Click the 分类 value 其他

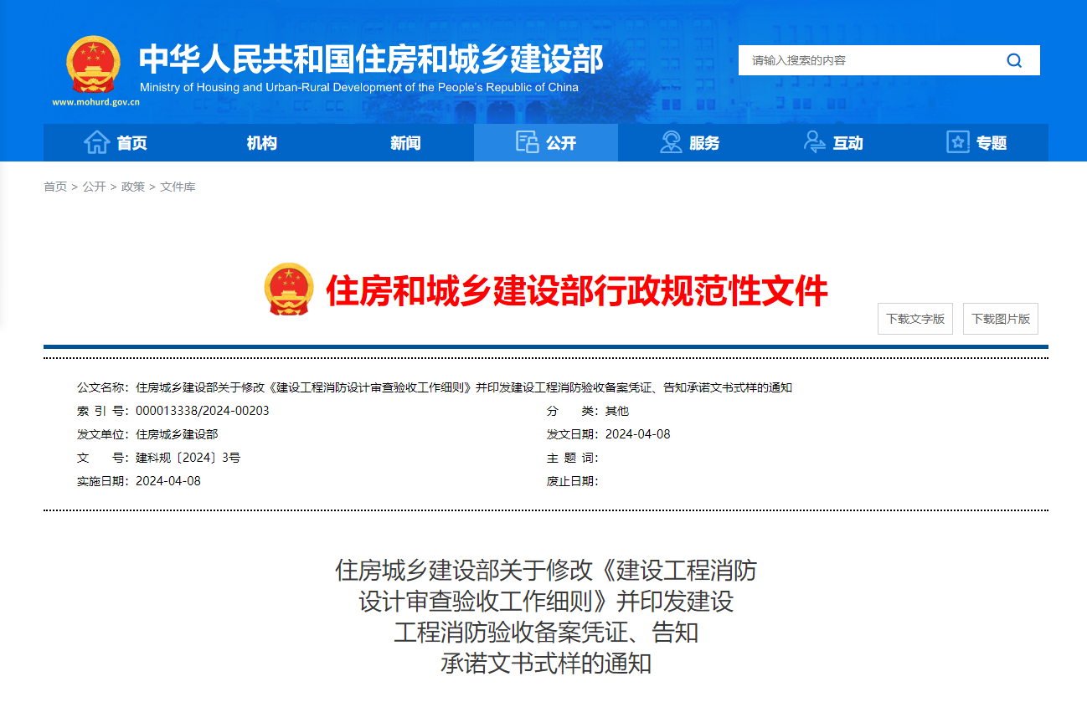click(x=617, y=411)
